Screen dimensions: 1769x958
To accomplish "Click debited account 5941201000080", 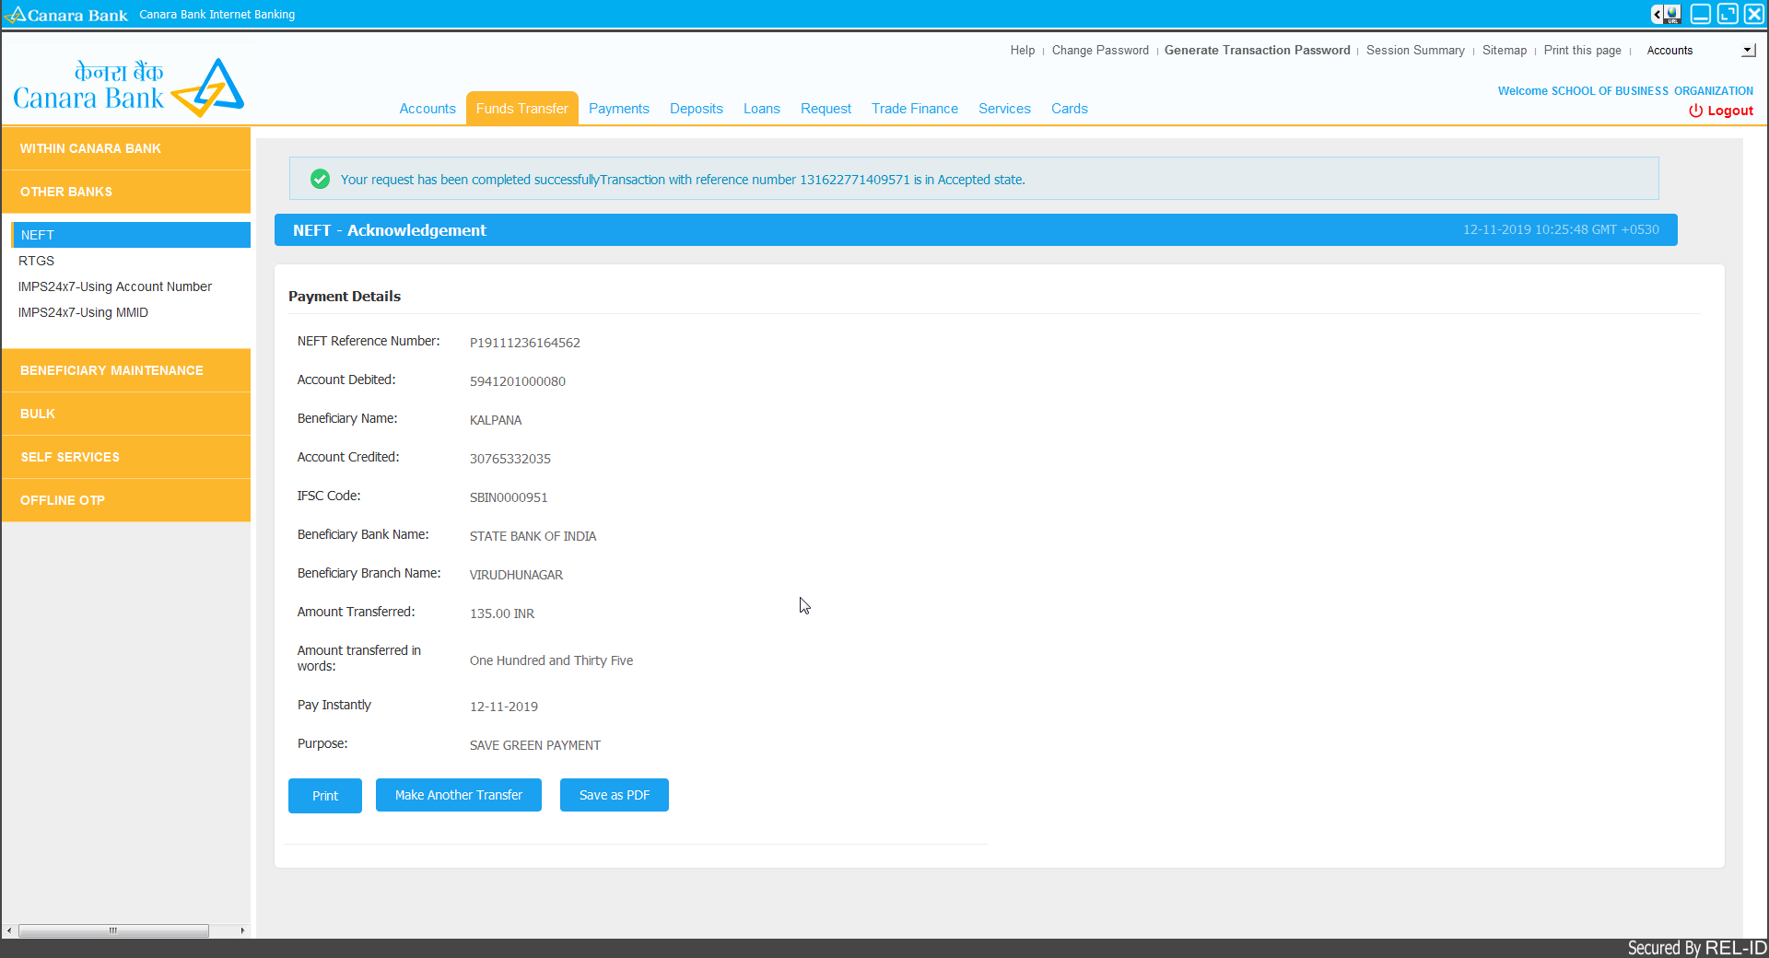I will (518, 381).
